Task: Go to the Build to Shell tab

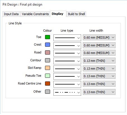Action: pyautogui.click(x=76, y=14)
